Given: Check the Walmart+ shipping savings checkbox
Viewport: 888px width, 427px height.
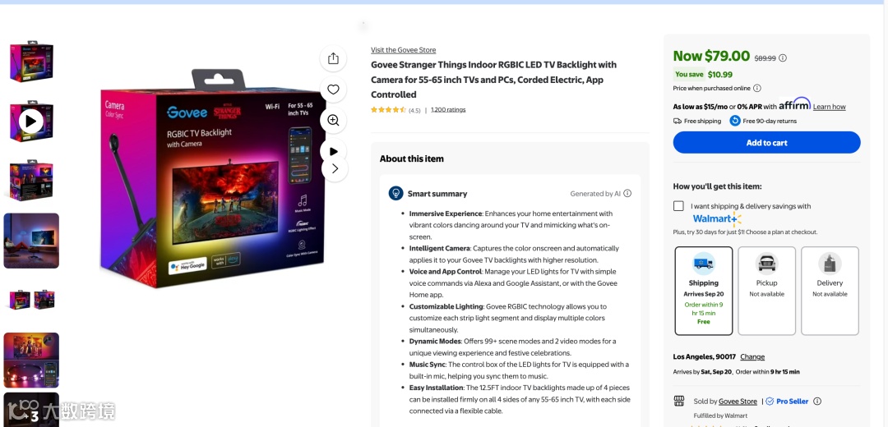Looking at the screenshot, I should tap(678, 206).
